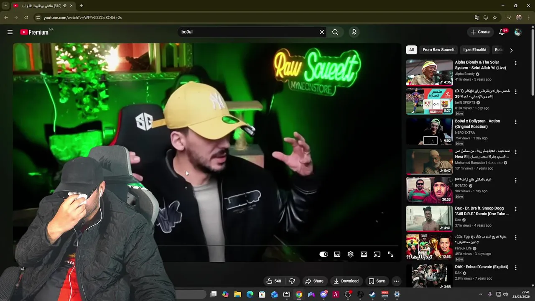Save video to a playlist
This screenshot has height=301, width=535.
[377, 281]
